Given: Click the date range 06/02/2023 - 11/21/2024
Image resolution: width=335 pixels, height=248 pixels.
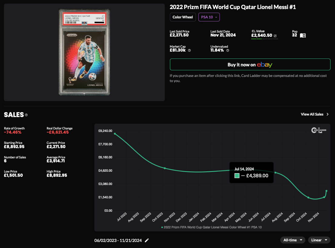Looking at the screenshot, I should [118, 240].
